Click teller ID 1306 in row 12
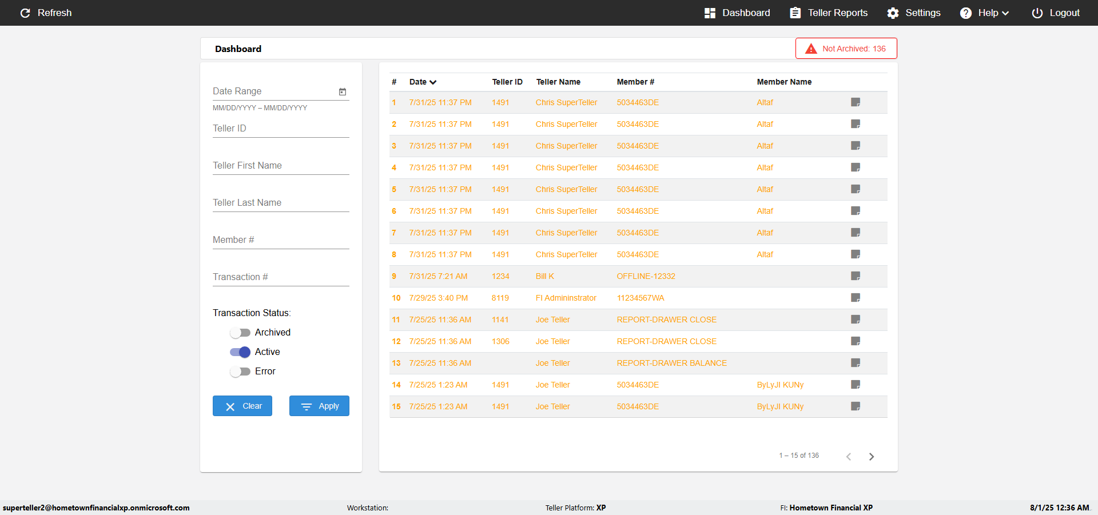 (500, 341)
